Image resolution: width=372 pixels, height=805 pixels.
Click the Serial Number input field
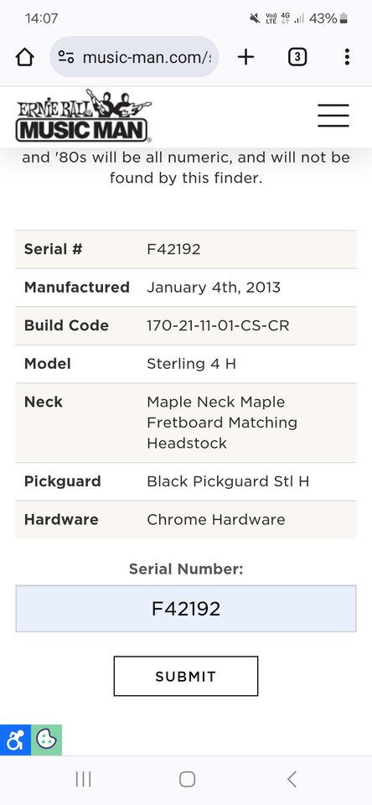point(186,609)
